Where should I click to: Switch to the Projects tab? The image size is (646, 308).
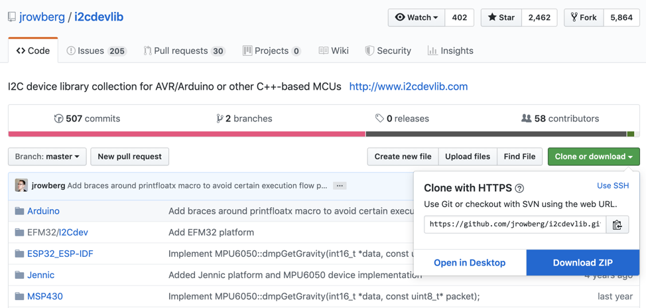pyautogui.click(x=272, y=50)
